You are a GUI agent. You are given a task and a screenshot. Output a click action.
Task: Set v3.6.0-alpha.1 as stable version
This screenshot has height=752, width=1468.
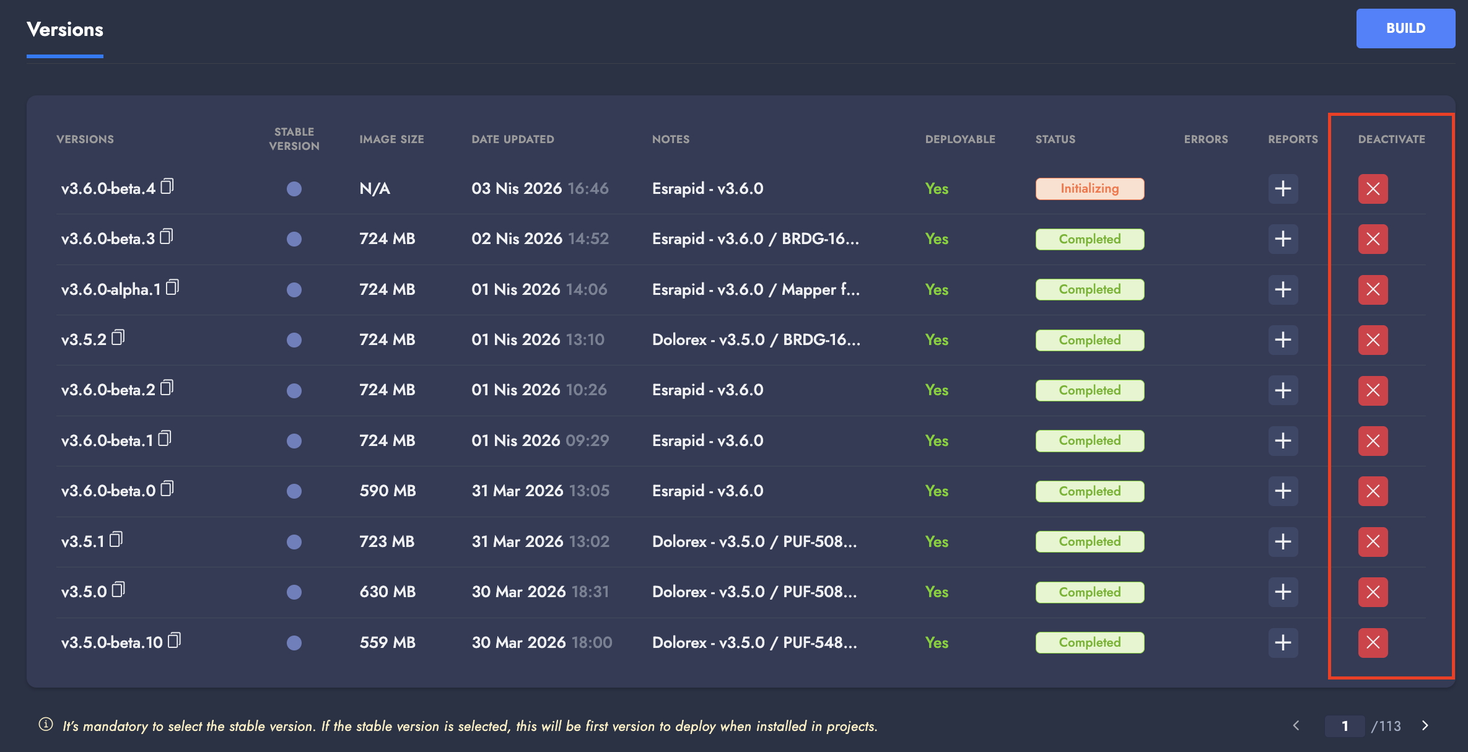pos(294,290)
